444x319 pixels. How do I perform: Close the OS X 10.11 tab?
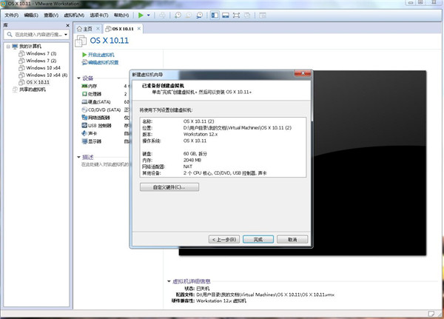tap(139, 29)
